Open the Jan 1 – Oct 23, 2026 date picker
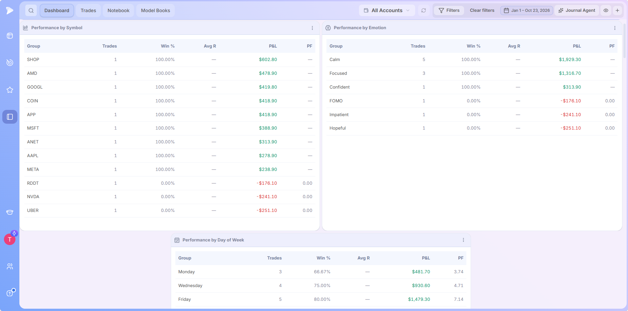The image size is (628, 311). click(527, 10)
